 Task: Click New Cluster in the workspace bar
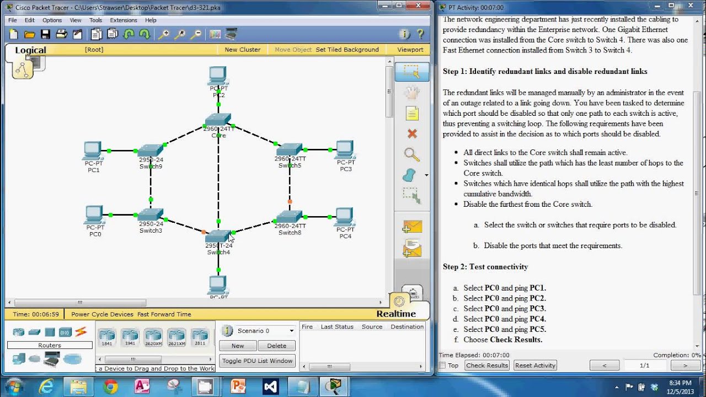(242, 50)
